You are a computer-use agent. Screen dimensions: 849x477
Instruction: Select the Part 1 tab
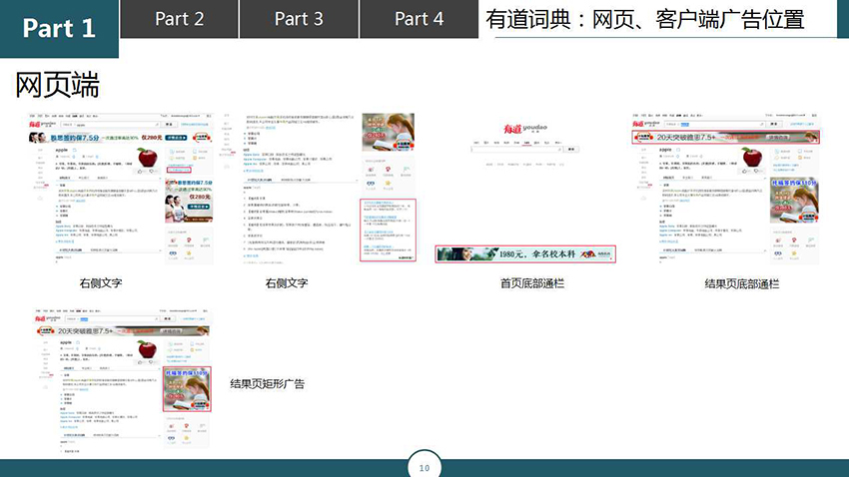[59, 28]
